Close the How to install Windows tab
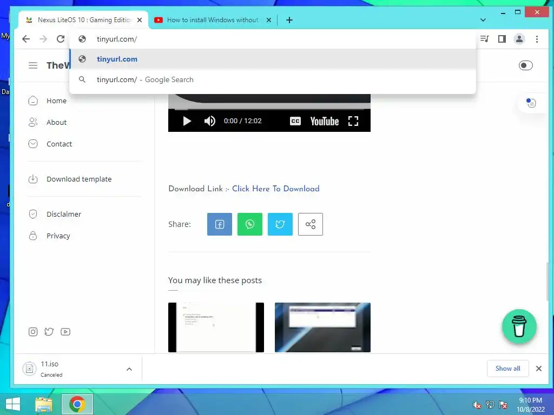 [x=269, y=20]
